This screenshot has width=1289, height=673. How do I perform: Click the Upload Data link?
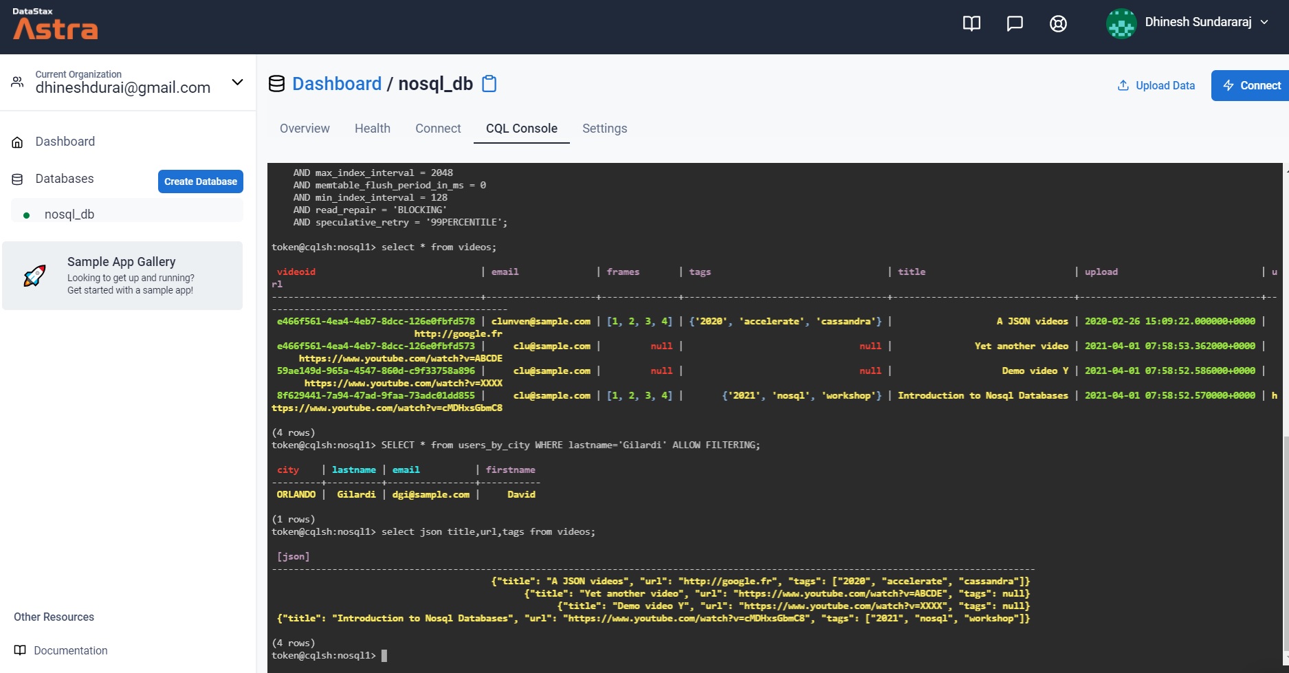(1164, 85)
